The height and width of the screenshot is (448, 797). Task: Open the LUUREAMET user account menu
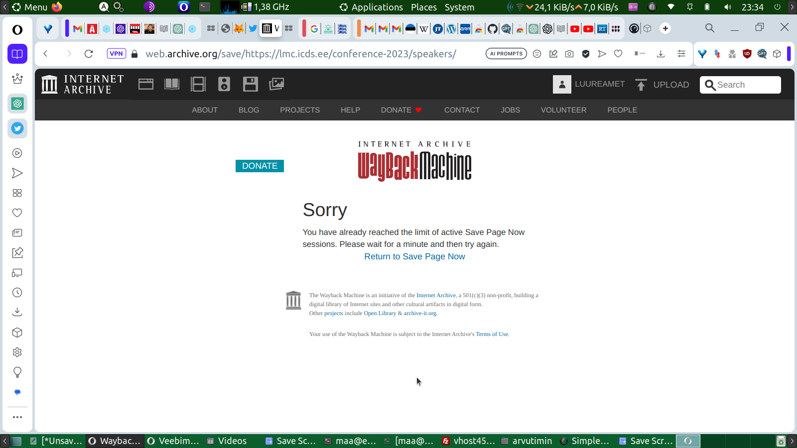click(589, 84)
